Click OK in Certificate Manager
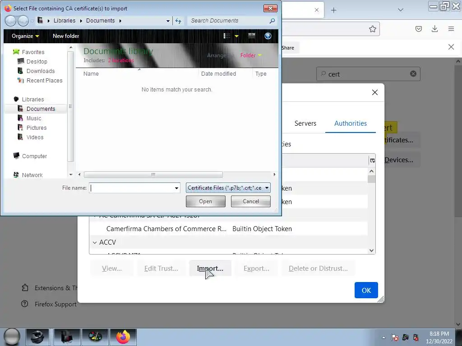The image size is (462, 346). pyautogui.click(x=366, y=291)
